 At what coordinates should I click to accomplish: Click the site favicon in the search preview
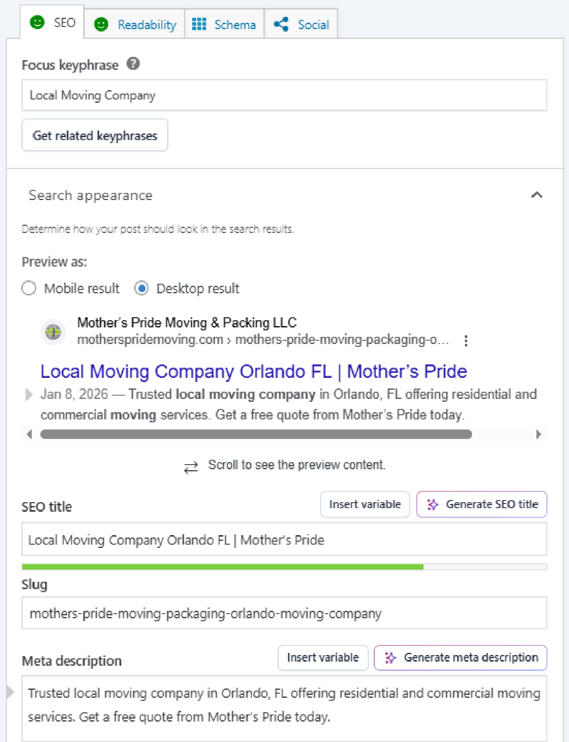tap(53, 332)
